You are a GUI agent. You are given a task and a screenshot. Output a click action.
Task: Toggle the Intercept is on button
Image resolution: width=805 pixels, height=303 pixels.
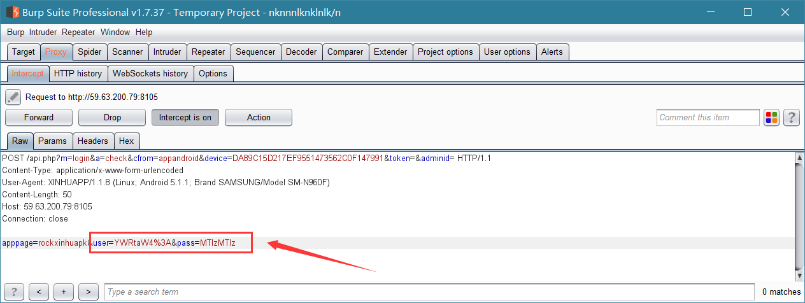point(185,117)
